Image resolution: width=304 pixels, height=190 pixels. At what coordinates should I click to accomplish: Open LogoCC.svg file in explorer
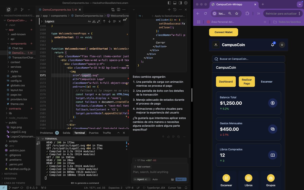18,132
